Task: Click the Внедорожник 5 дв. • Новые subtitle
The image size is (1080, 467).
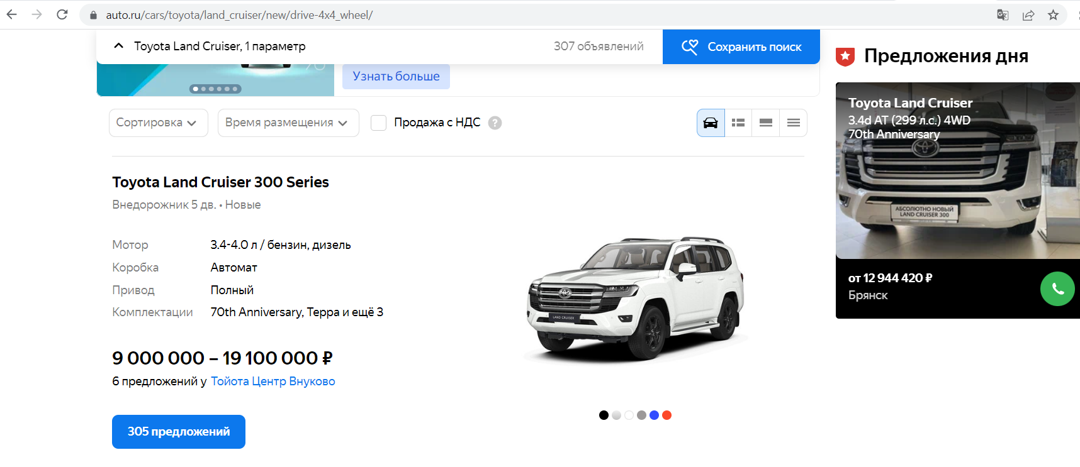Action: (x=186, y=205)
